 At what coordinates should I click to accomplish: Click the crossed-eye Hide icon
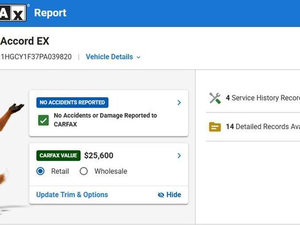coord(161,195)
